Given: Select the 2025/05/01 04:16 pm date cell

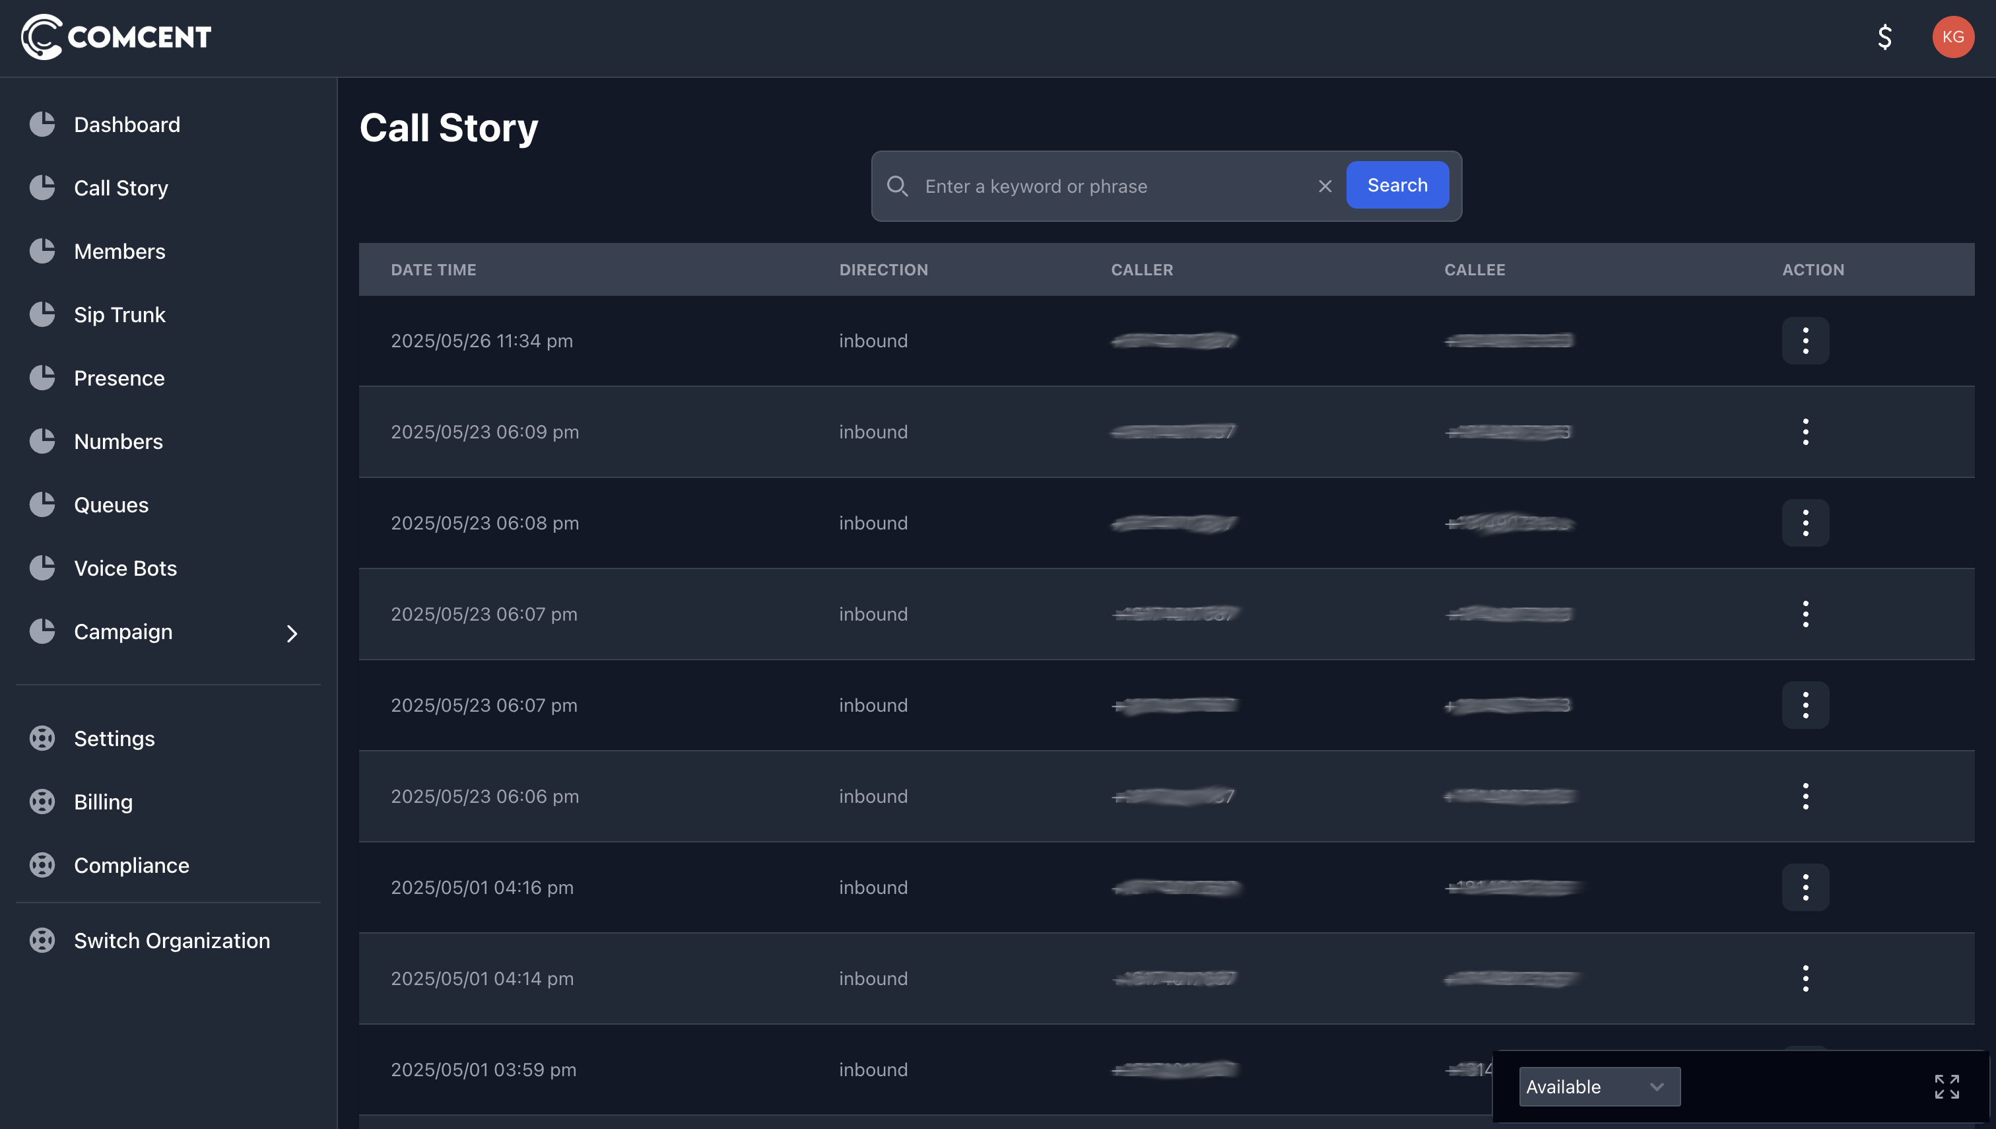Looking at the screenshot, I should point(482,888).
